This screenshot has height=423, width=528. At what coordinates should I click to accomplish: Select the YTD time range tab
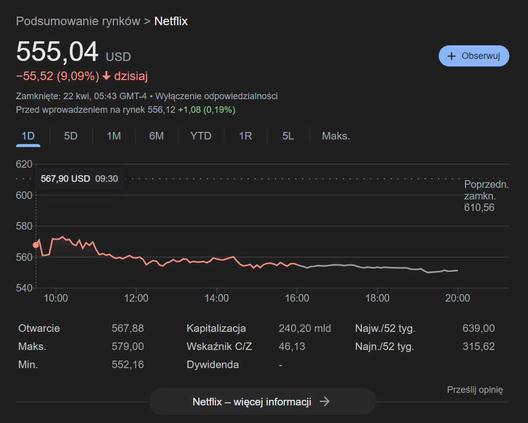(x=200, y=136)
